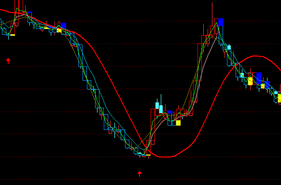This screenshot has width=281, height=185.
Task: Click the red up arrow below the chart bottom
Action: click(140, 174)
